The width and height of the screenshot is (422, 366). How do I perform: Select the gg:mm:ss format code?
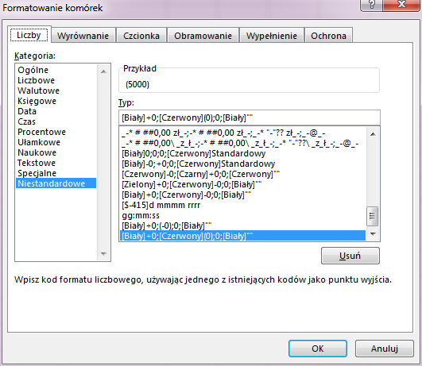click(141, 215)
